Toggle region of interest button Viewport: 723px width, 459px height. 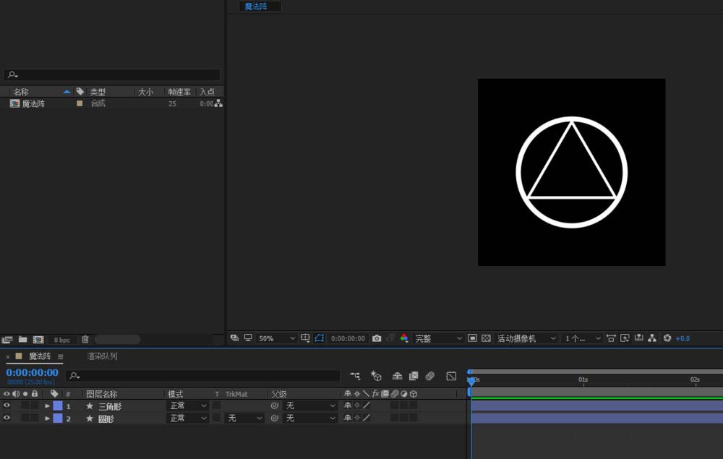472,338
